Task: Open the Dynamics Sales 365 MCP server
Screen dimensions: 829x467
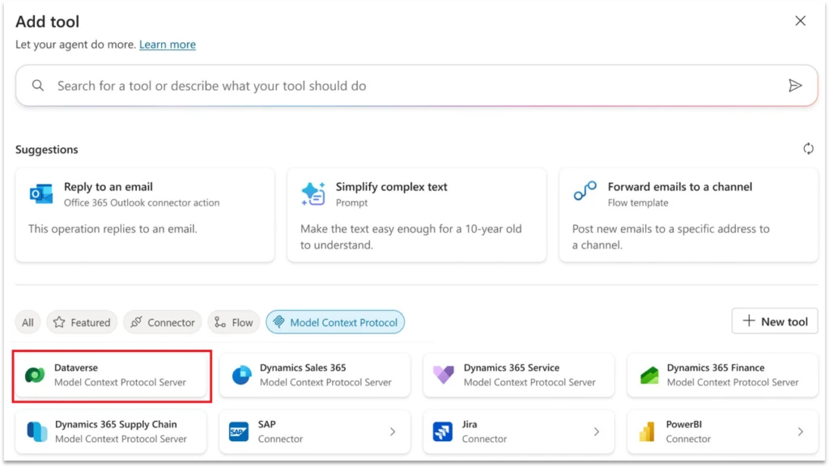Action: point(314,375)
